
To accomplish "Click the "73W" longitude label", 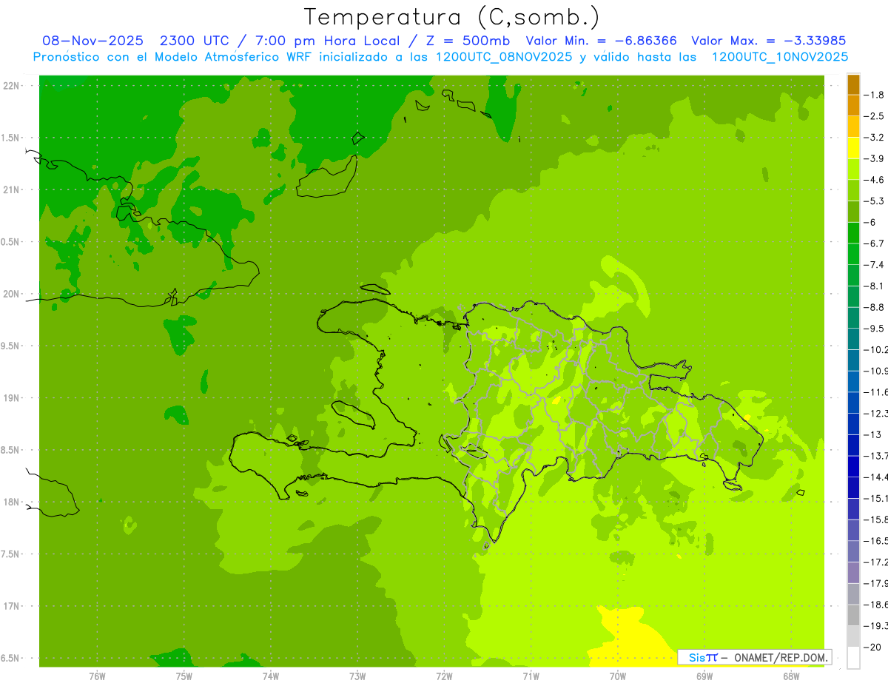I will click(x=357, y=676).
